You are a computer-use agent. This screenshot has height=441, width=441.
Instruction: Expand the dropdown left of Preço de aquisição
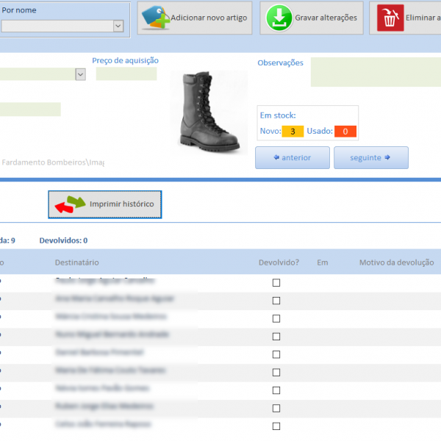pos(80,74)
